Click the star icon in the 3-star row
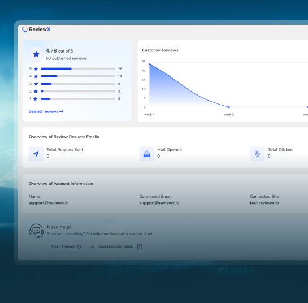 [x=36, y=84]
